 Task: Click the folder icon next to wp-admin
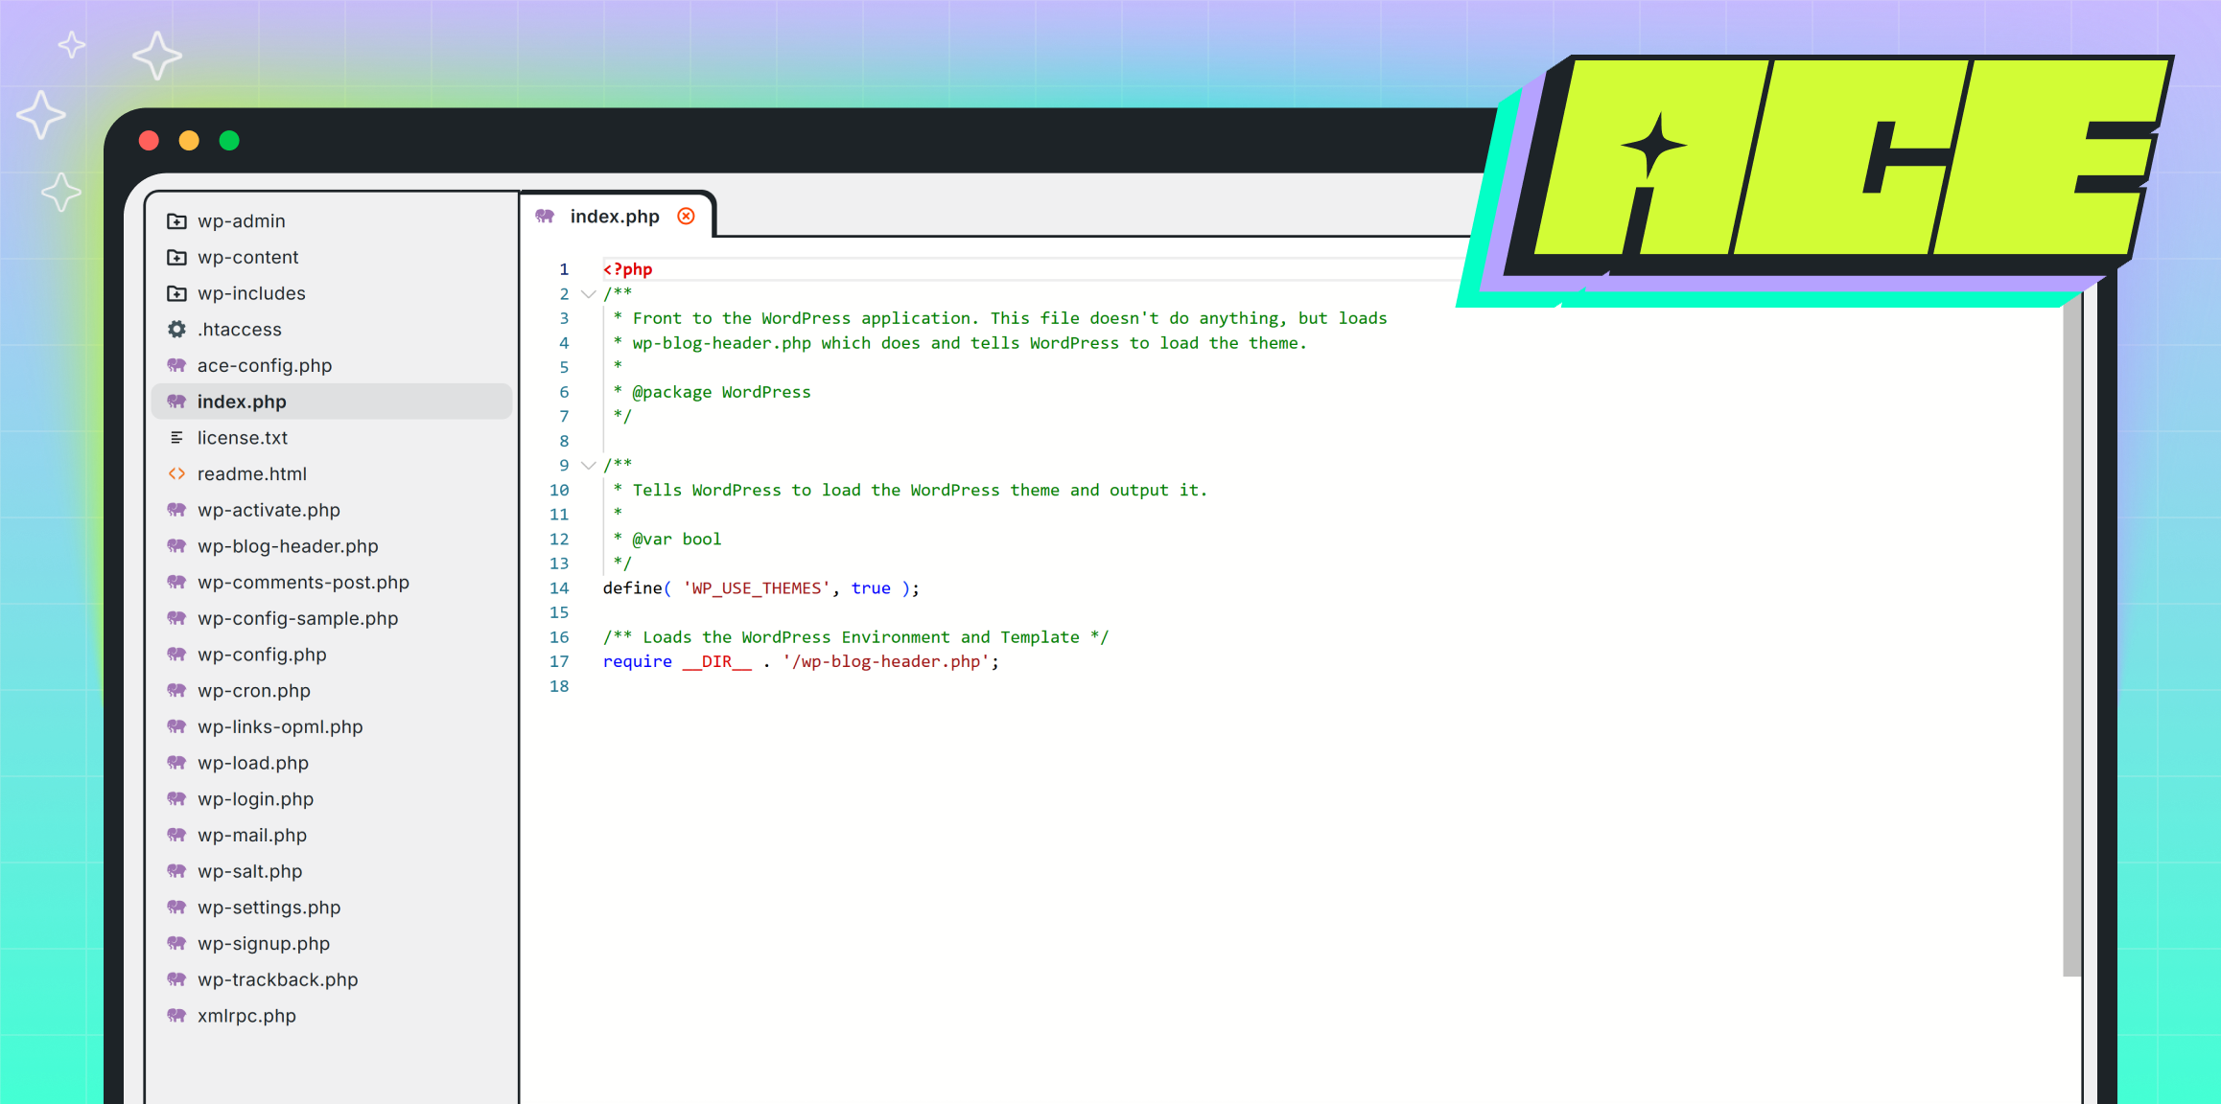tap(176, 220)
